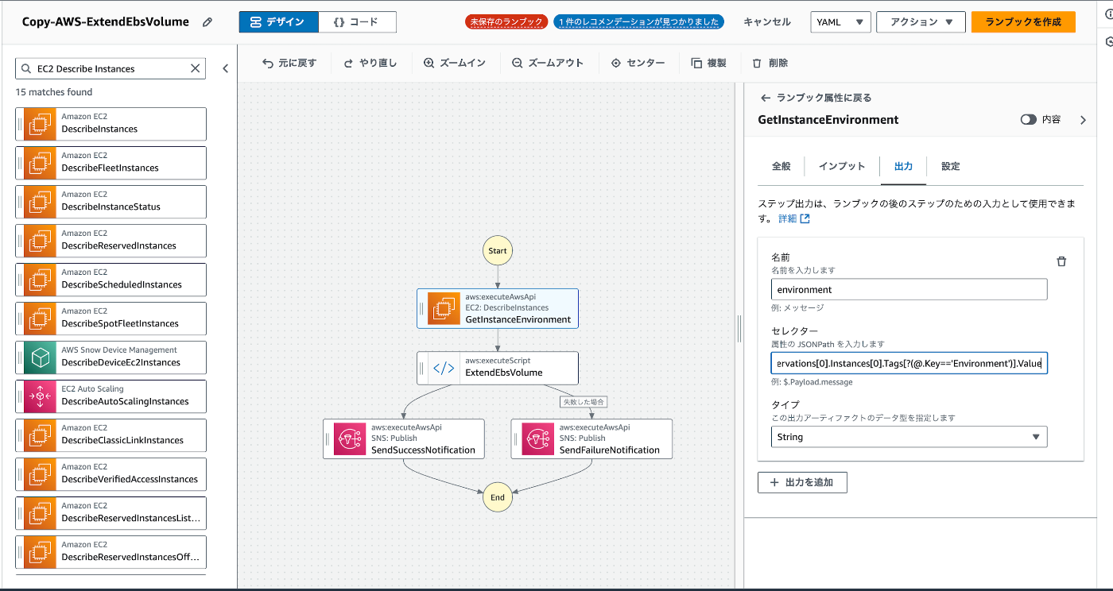Open the 全般 general tab
Screen dimensions: 1113x591
pyautogui.click(x=781, y=166)
